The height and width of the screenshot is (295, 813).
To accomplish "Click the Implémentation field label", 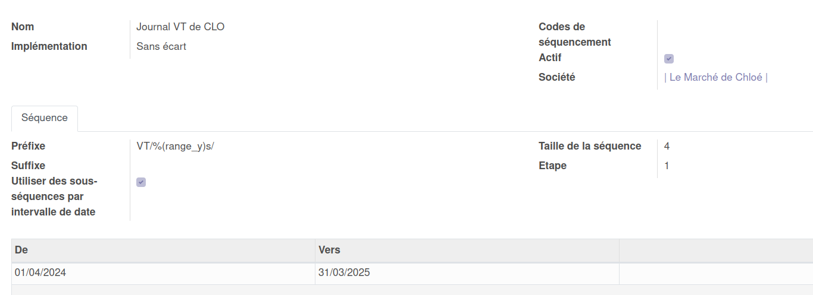I will click(49, 46).
